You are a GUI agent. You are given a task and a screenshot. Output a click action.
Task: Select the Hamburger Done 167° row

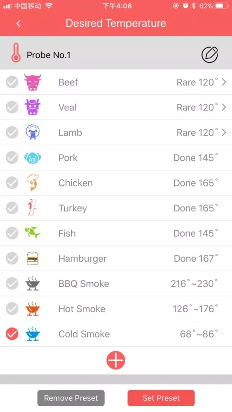pyautogui.click(x=116, y=258)
